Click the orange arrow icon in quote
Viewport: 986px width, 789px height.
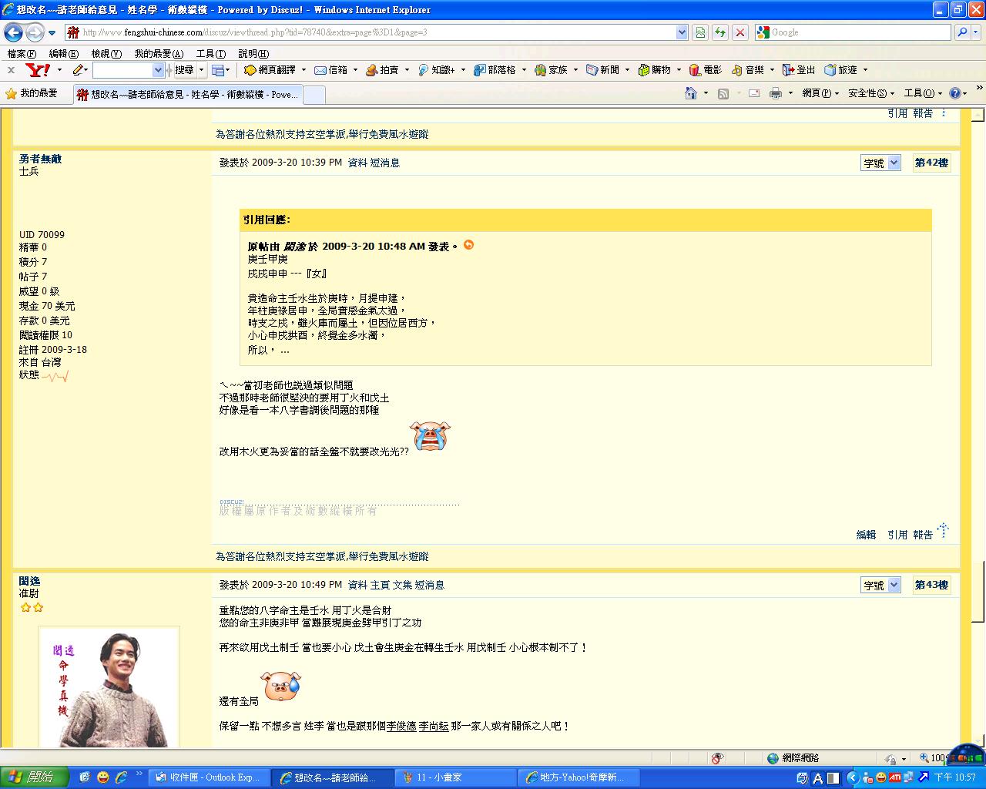468,245
